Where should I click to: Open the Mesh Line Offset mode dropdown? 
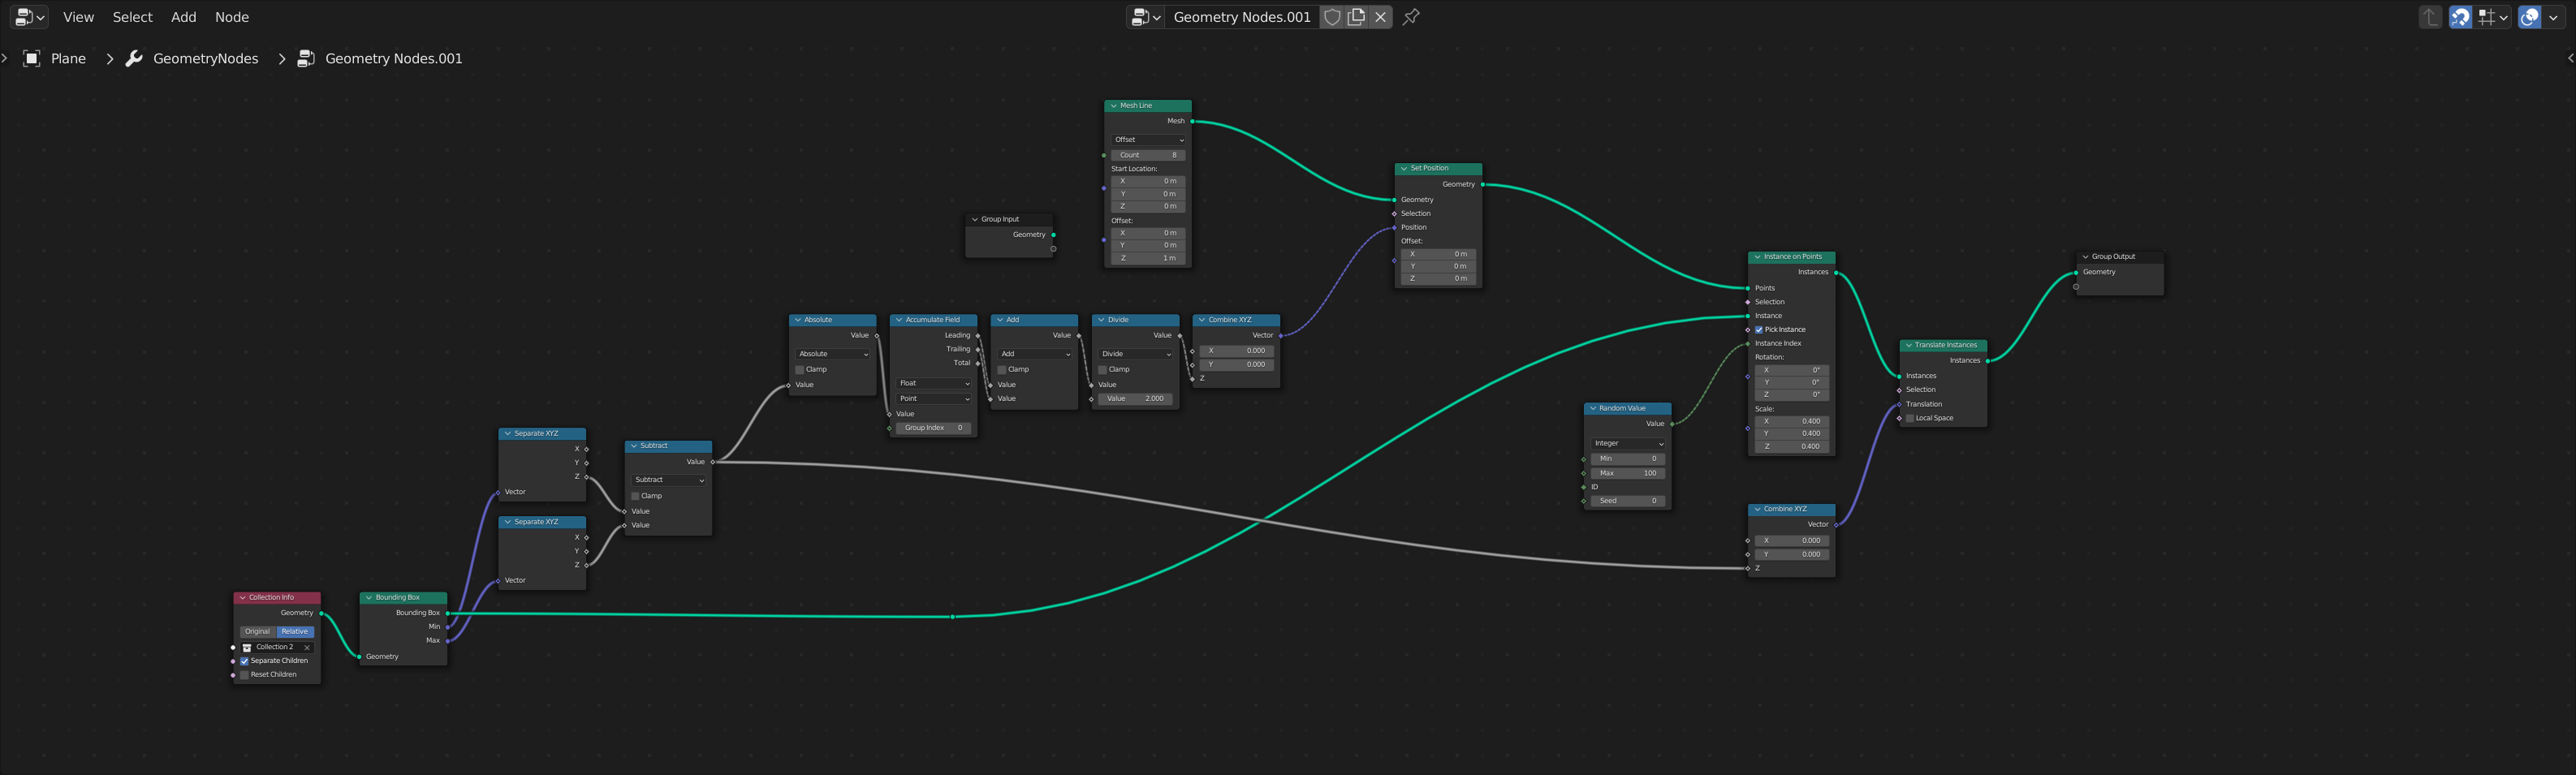pyautogui.click(x=1148, y=140)
